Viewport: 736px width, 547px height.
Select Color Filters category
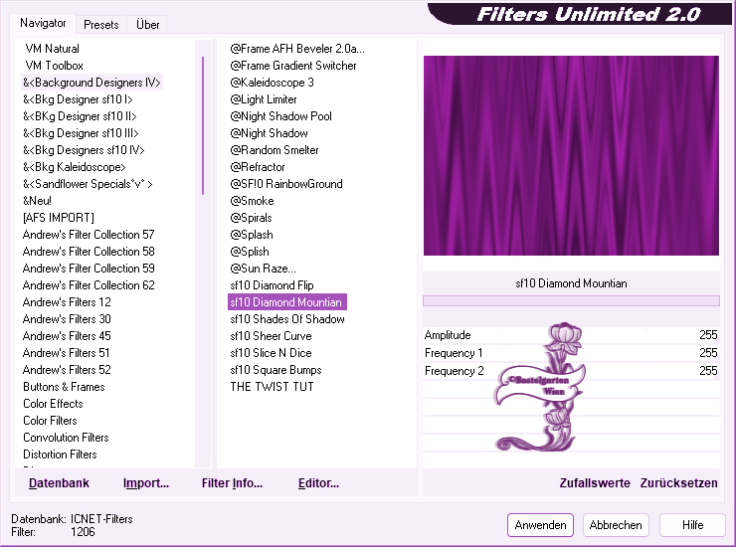(x=50, y=421)
